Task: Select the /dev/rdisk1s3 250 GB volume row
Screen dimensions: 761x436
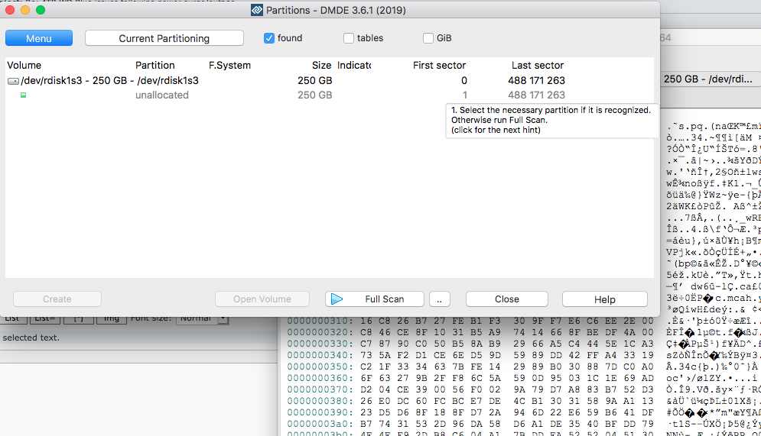Action: tap(330, 80)
